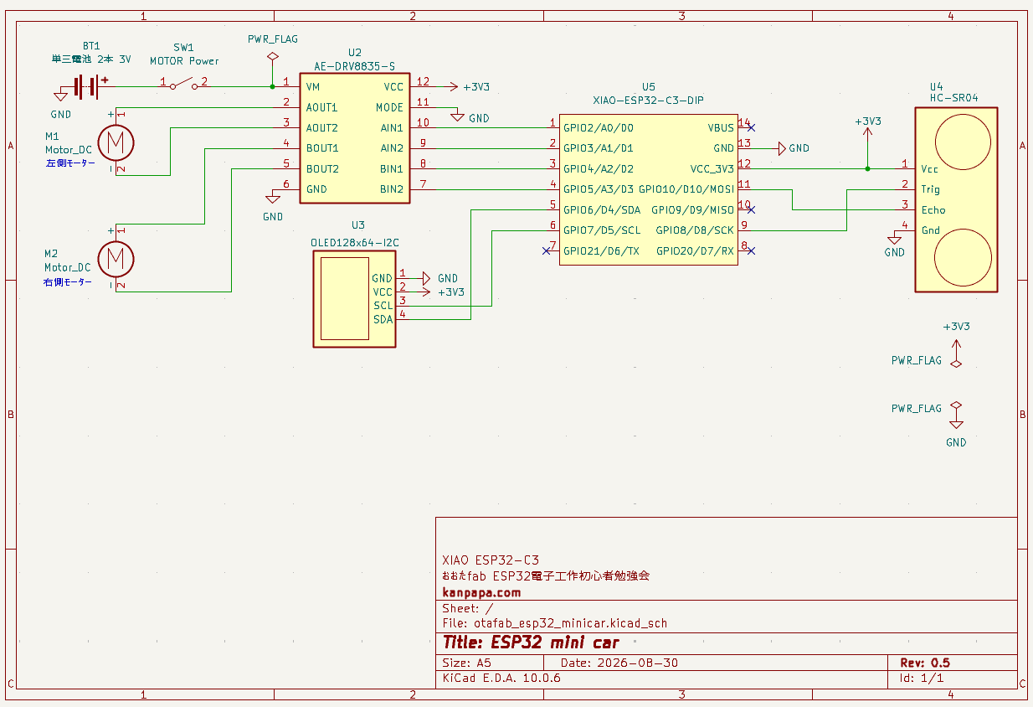Click the GND symbol below the battery

coord(60,96)
